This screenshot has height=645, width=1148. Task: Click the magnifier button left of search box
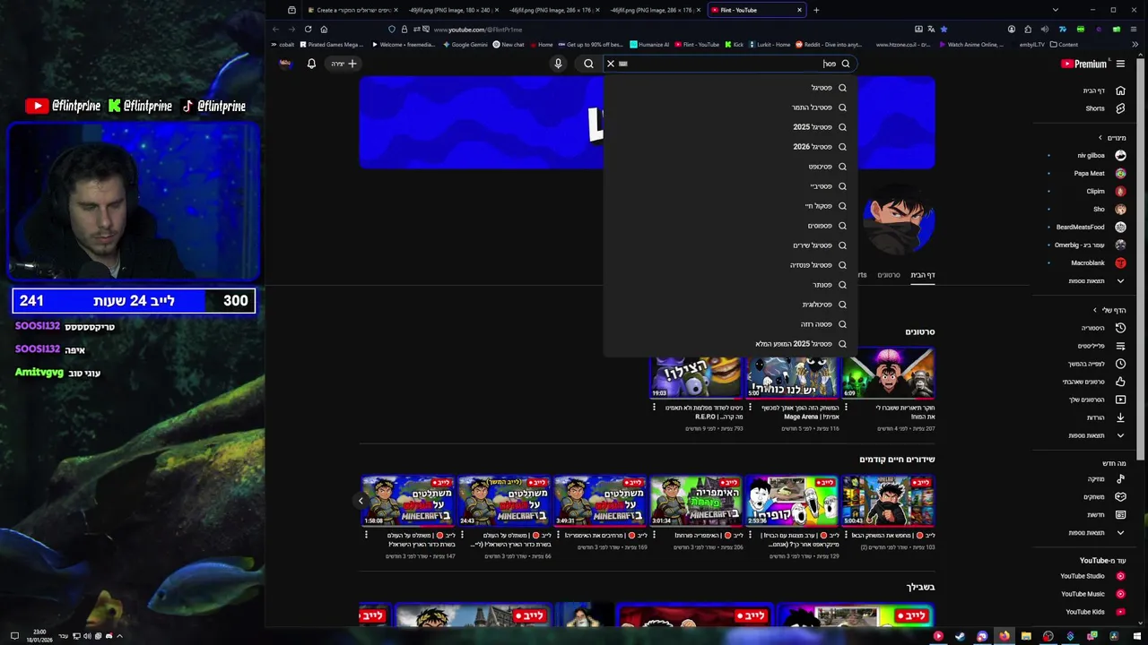tap(588, 64)
